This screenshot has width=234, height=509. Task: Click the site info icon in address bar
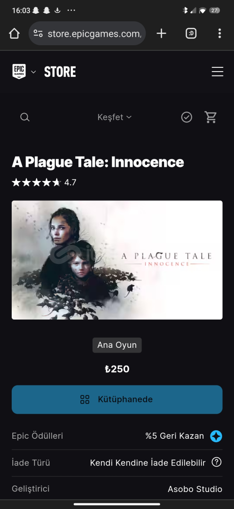(x=38, y=33)
